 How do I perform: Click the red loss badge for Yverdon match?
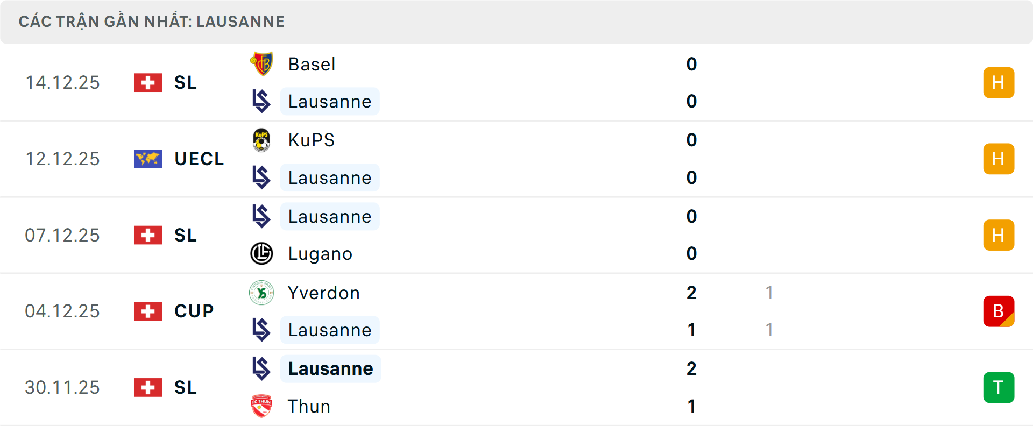pos(999,311)
